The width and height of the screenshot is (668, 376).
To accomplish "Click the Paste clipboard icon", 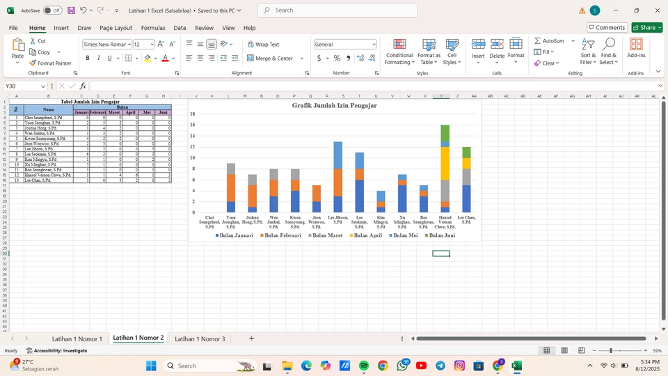I will [18, 45].
